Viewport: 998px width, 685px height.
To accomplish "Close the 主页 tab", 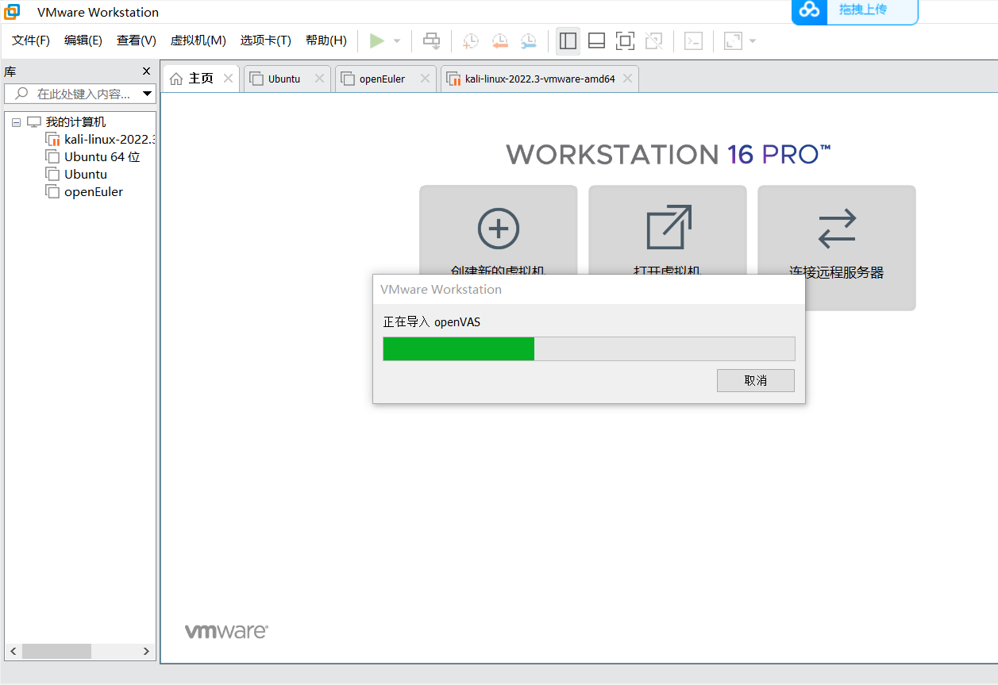I will click(228, 79).
